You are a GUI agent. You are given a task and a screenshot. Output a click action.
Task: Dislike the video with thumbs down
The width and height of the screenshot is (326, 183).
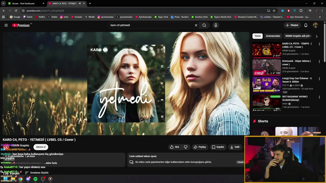(x=186, y=147)
